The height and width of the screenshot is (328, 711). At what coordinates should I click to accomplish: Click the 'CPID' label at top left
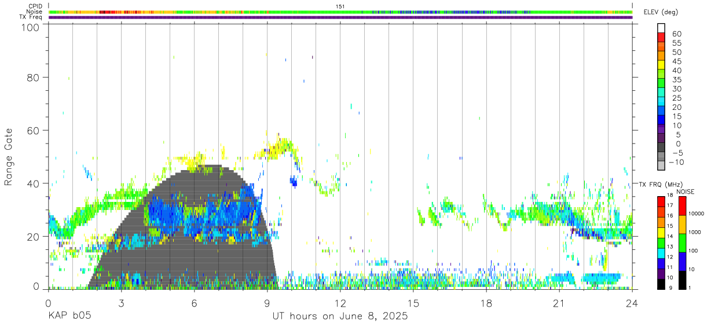coord(35,6)
